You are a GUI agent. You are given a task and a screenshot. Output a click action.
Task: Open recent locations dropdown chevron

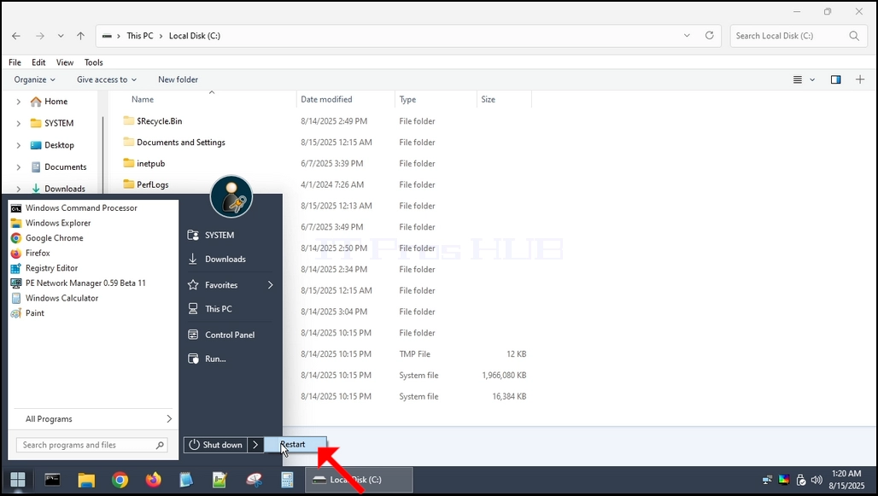[x=61, y=36]
